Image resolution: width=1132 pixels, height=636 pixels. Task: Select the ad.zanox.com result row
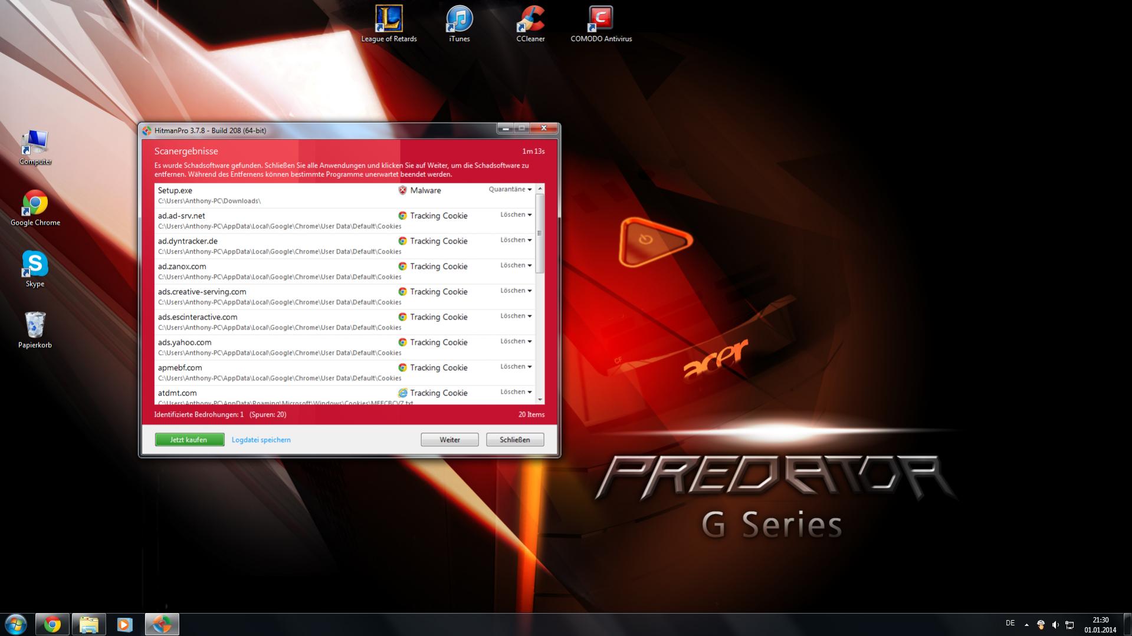pos(345,271)
